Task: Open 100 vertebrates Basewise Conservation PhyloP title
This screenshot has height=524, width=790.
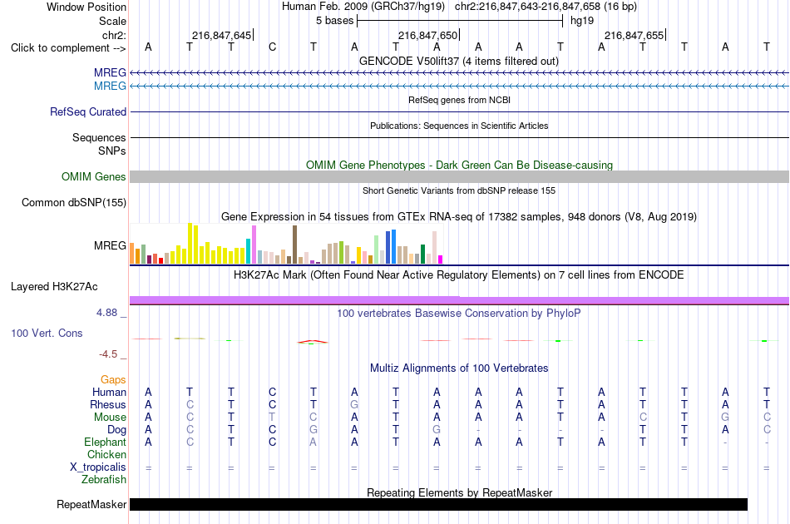Action: (458, 314)
